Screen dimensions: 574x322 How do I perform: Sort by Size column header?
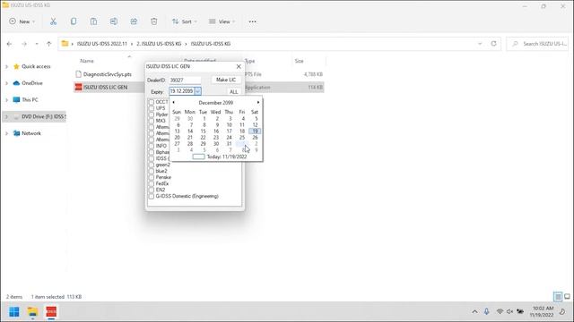tap(299, 61)
